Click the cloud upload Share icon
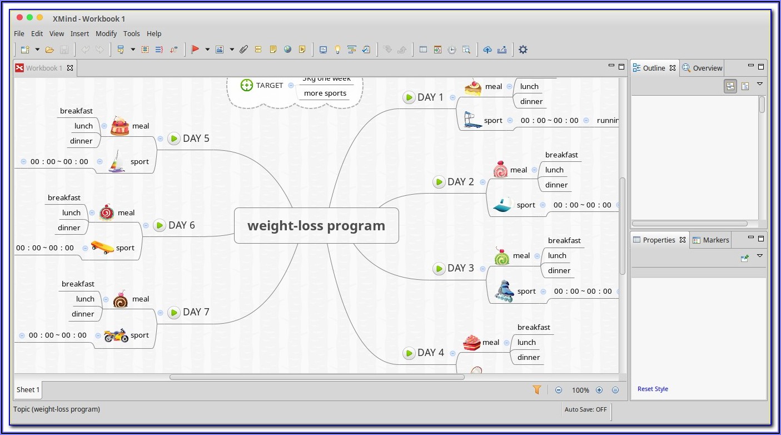The image size is (781, 435). pos(487,50)
